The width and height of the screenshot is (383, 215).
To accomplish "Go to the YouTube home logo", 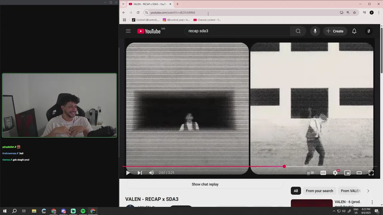I will point(149,31).
